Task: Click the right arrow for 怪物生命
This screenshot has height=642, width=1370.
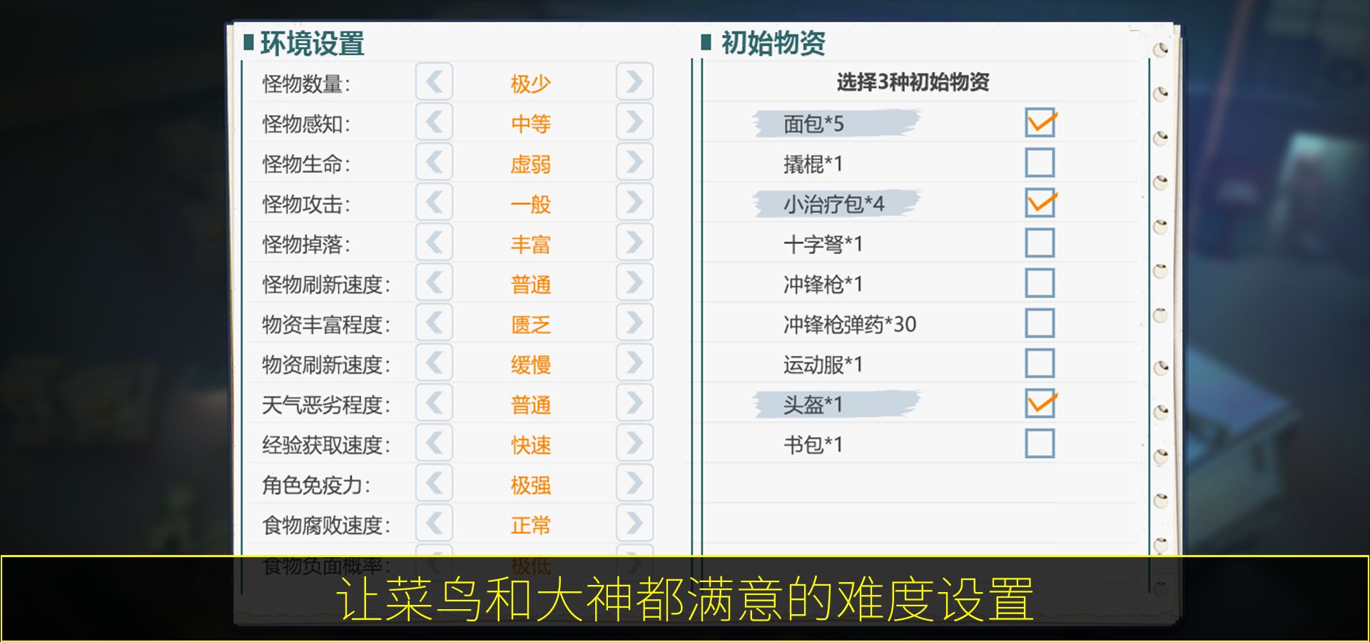Action: coord(634,163)
